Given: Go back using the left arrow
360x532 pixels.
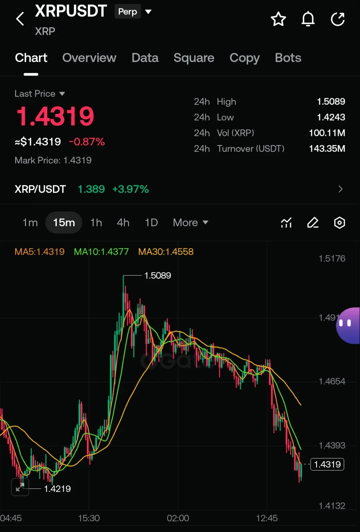Looking at the screenshot, I should pyautogui.click(x=20, y=19).
